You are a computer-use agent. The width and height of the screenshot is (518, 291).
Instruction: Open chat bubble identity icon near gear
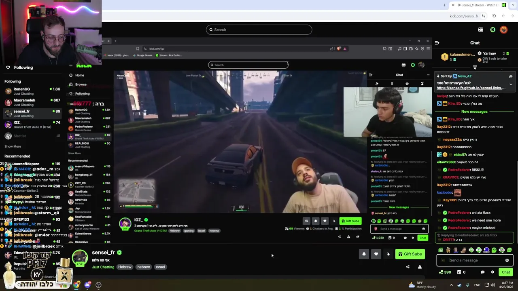(x=482, y=272)
